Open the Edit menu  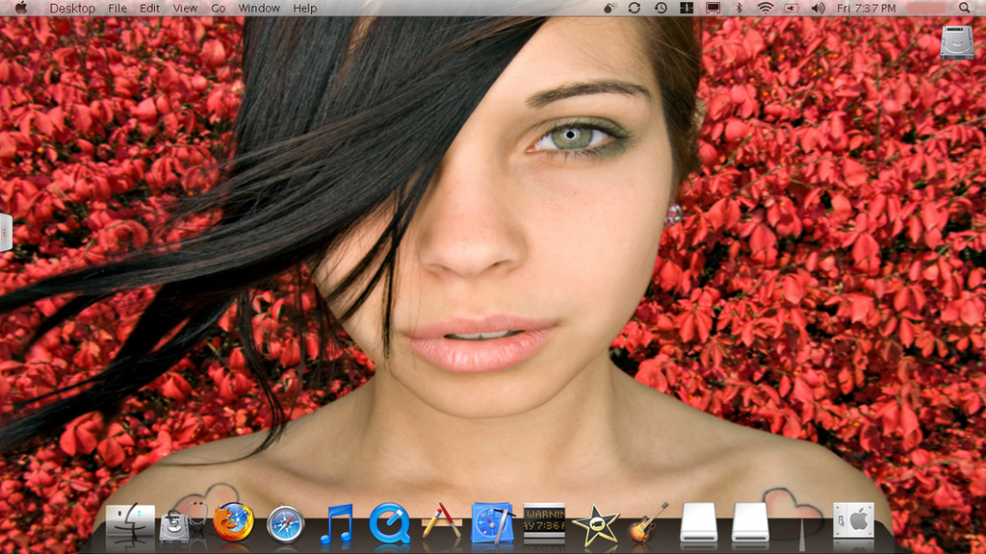[x=149, y=8]
